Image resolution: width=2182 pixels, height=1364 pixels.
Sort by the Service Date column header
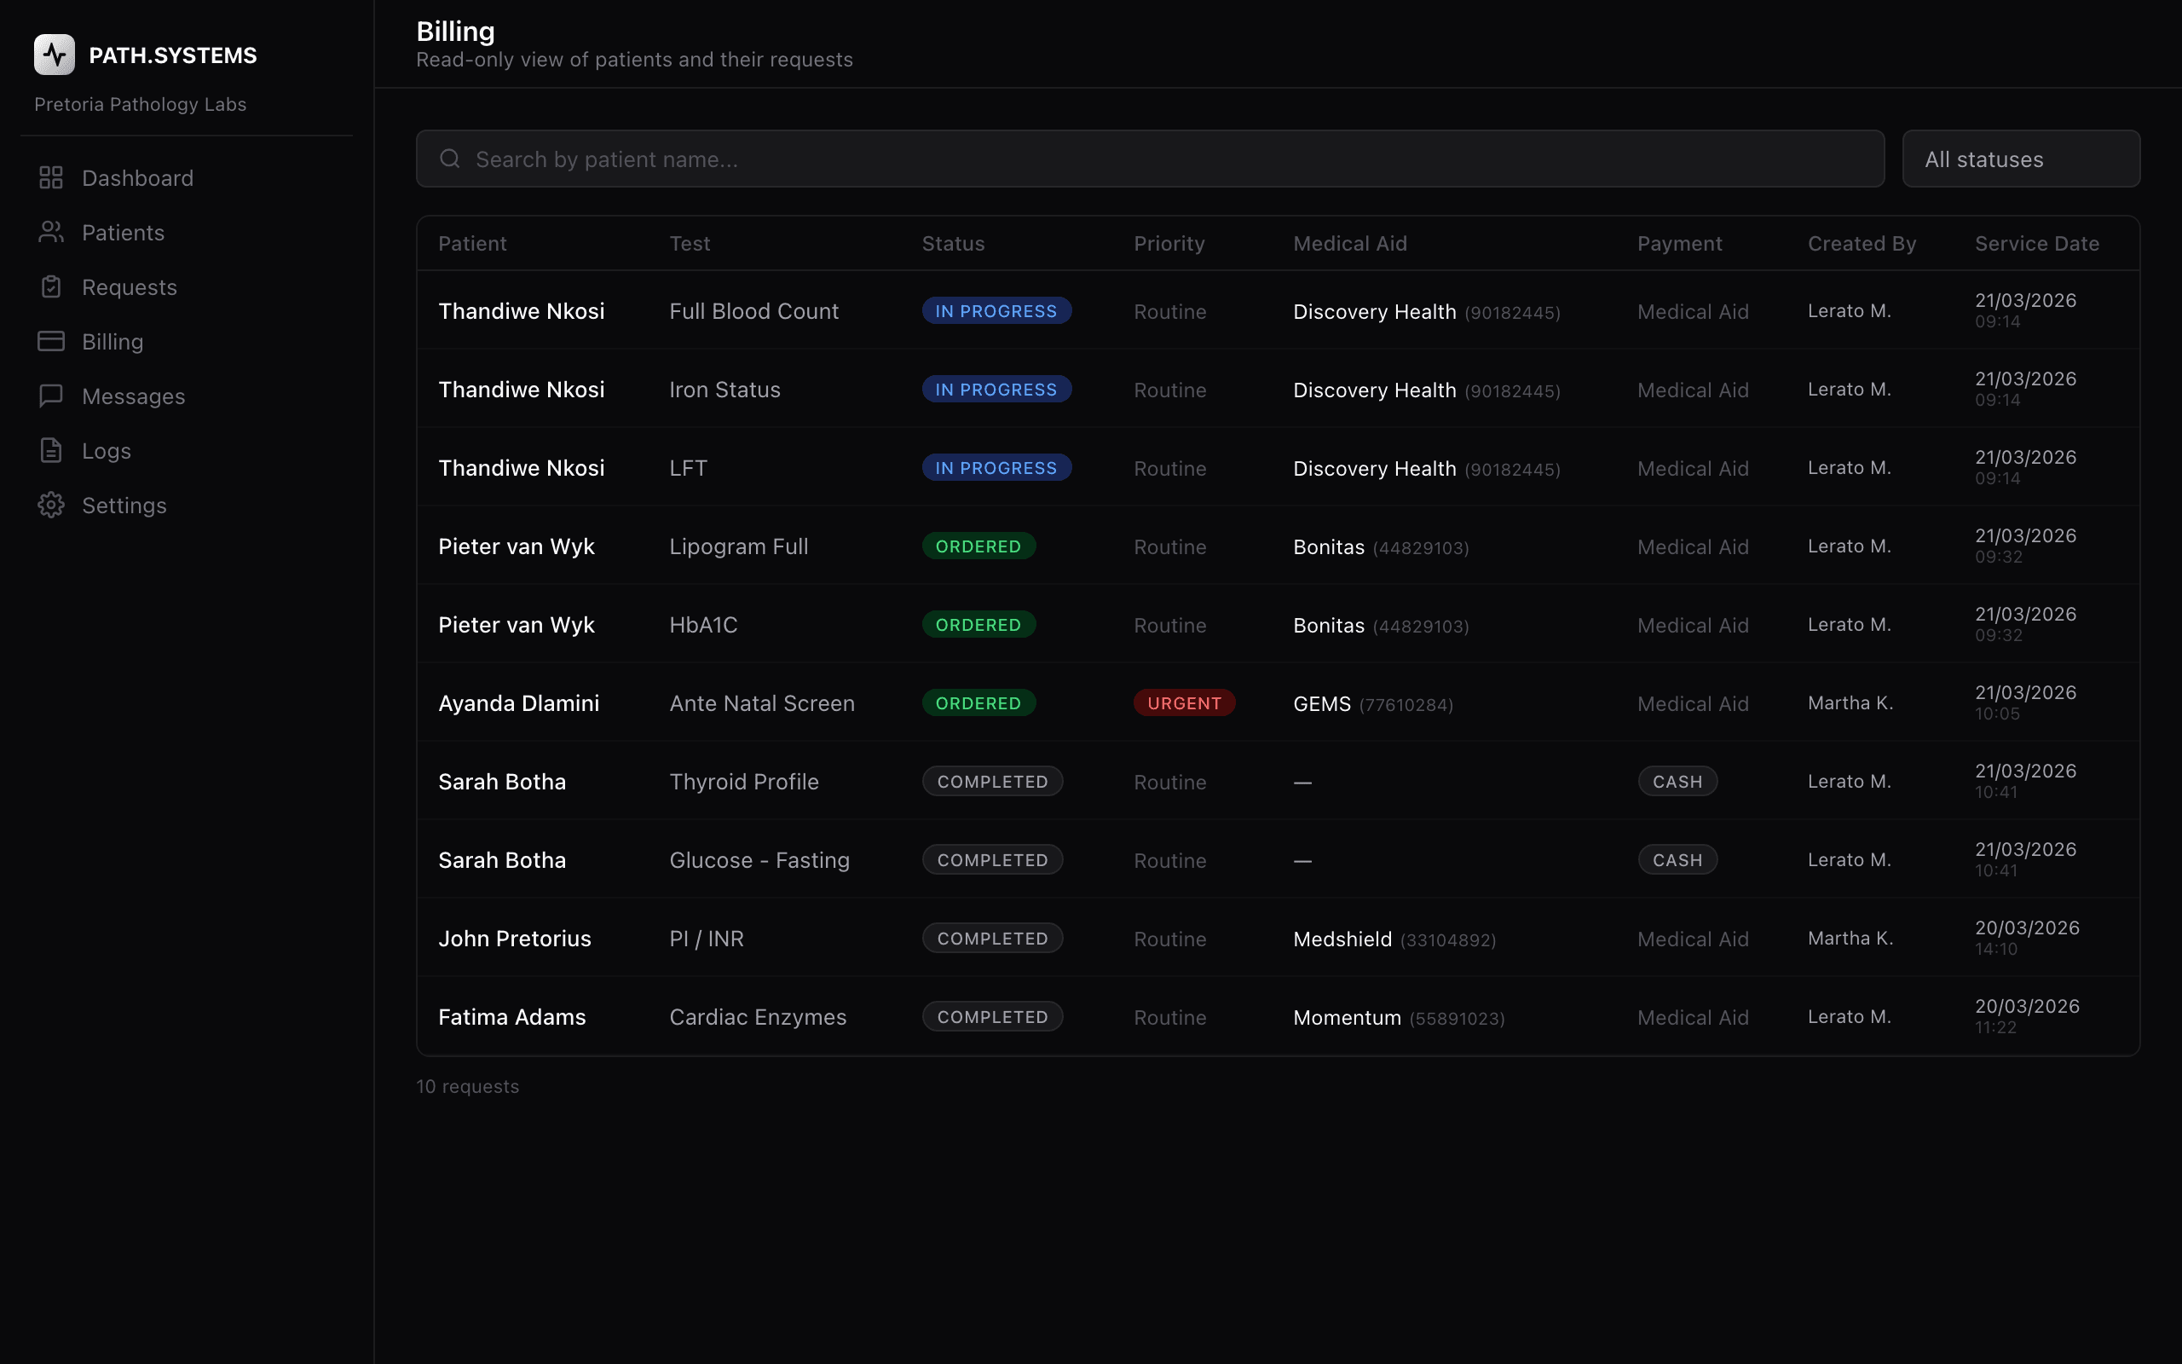pos(2038,243)
